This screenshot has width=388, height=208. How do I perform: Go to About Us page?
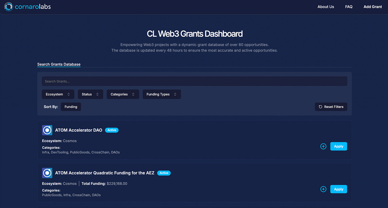pos(326,7)
